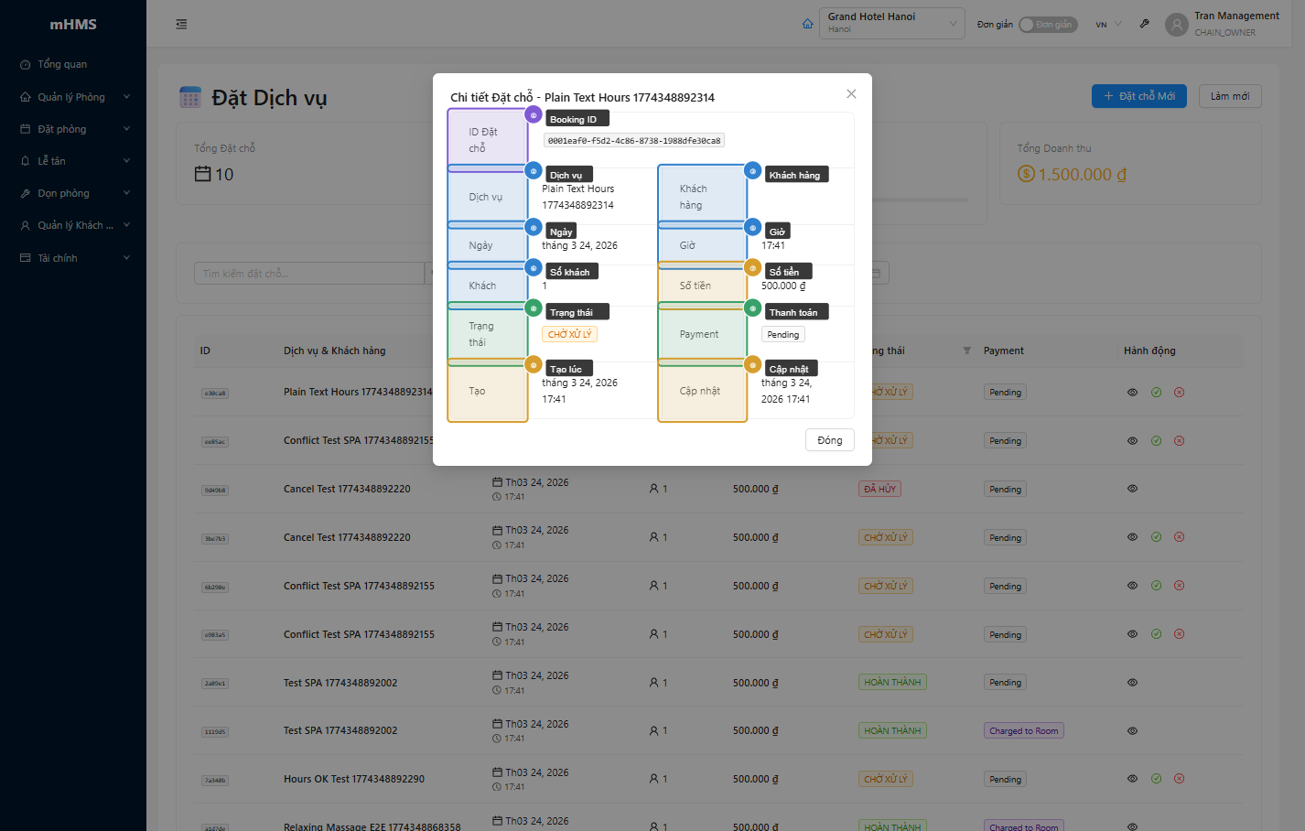Open the theme customization wrench icon
The width and height of the screenshot is (1305, 831).
point(1144,23)
